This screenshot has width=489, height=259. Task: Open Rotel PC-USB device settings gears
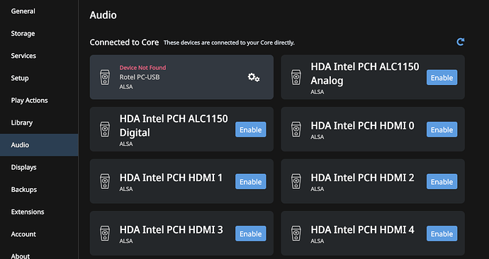(x=254, y=78)
